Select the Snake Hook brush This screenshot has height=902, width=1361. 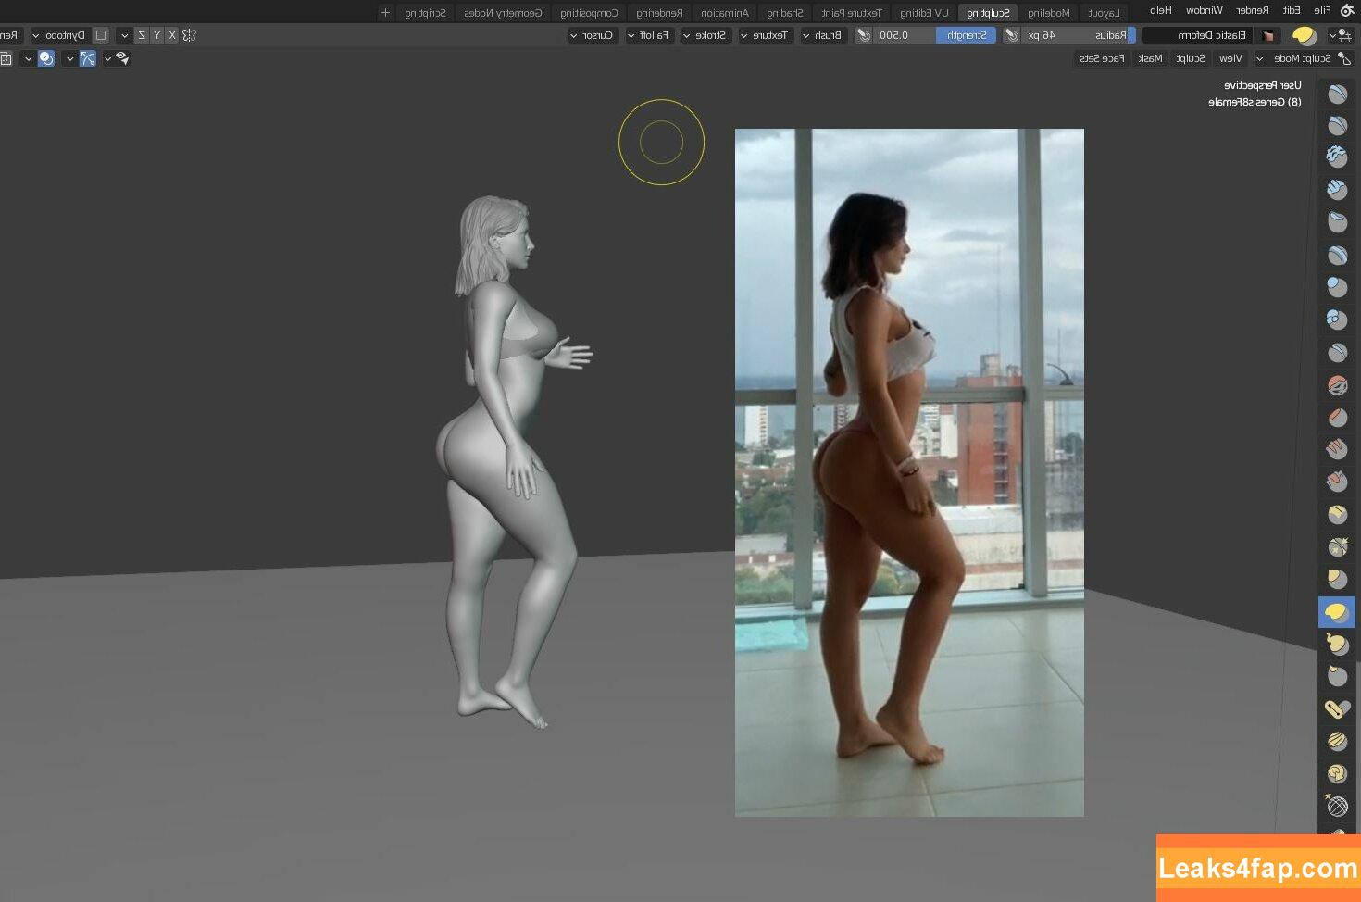(x=1337, y=644)
